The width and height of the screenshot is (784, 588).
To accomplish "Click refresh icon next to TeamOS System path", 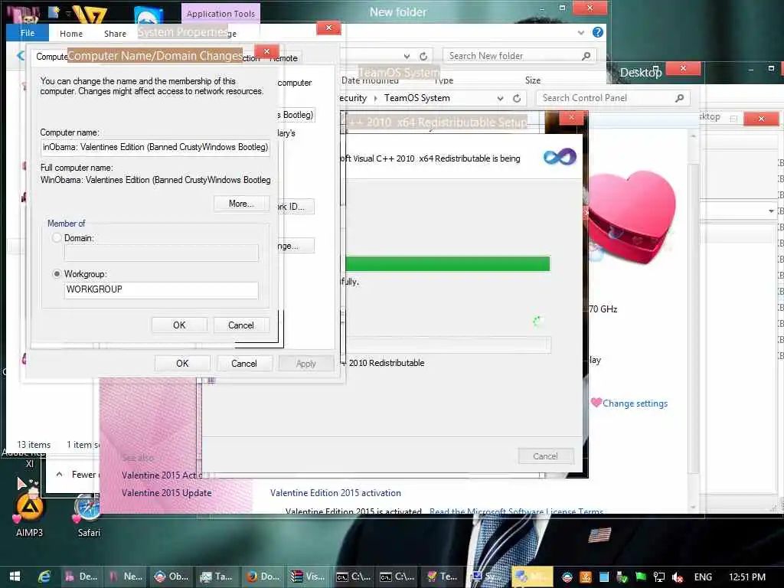I will point(517,98).
